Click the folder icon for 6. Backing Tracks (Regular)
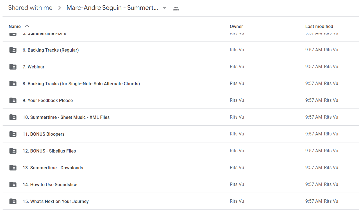 tap(13, 50)
